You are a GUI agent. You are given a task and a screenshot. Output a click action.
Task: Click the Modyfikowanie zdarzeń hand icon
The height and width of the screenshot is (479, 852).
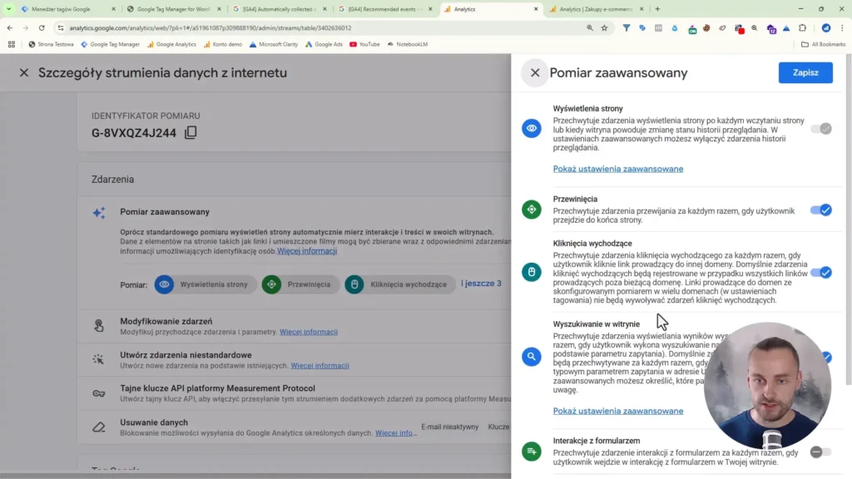99,326
